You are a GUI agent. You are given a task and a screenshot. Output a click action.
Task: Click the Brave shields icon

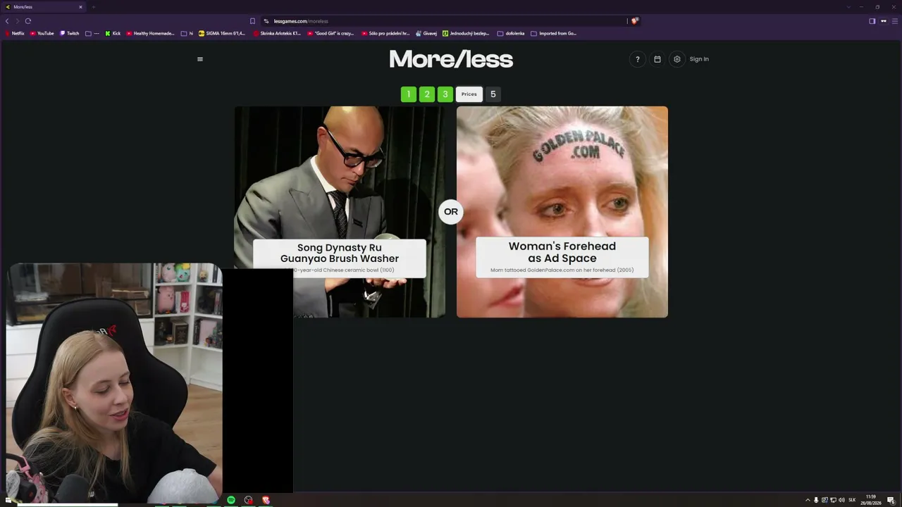pos(634,21)
